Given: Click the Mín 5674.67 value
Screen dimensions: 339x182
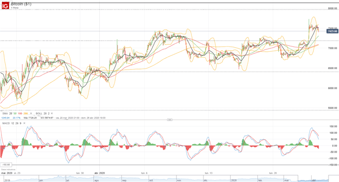Looking at the screenshot, I should pos(47,118).
